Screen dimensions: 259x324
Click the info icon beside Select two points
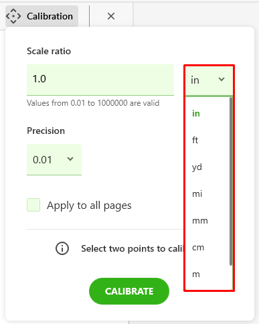tap(62, 248)
